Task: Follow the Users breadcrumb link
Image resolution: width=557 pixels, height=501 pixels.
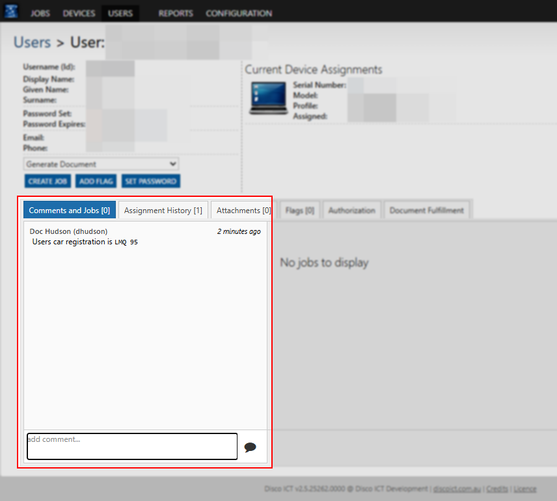Action: (x=32, y=42)
